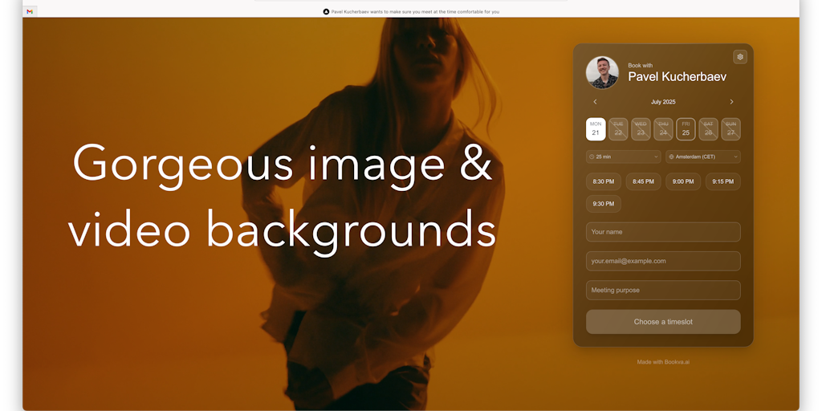Select the 8:45 PM timeslot
Viewport: 822px width, 411px height.
(643, 181)
